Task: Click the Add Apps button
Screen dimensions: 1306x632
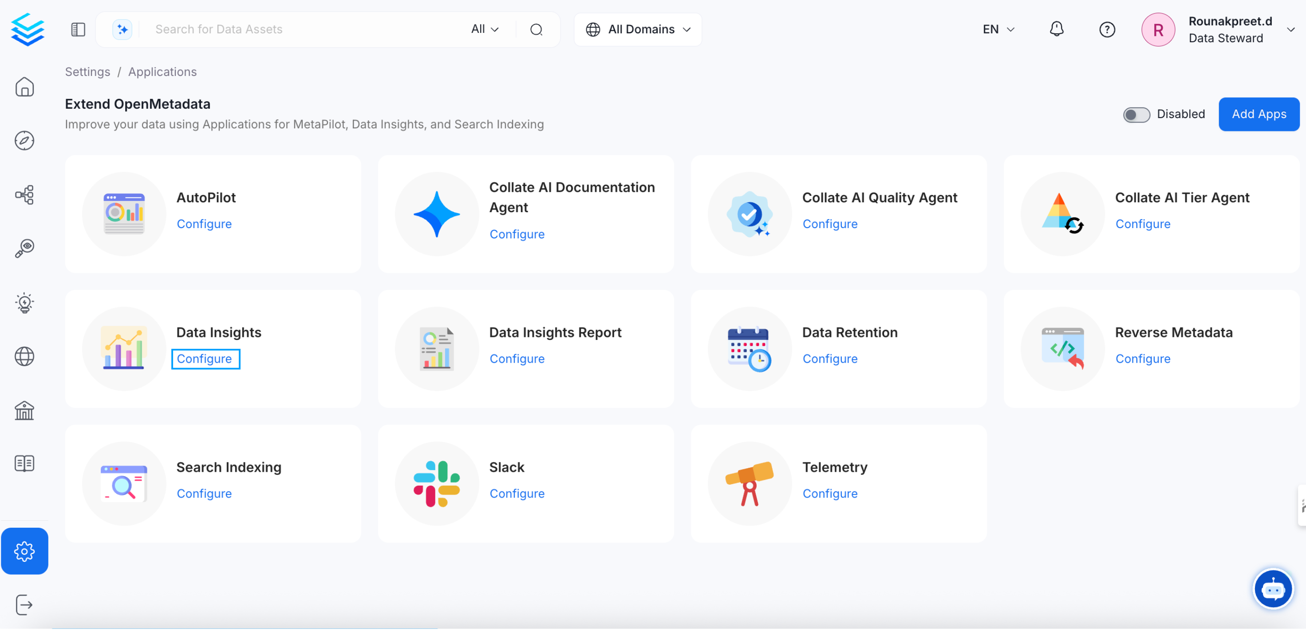Action: pyautogui.click(x=1259, y=114)
